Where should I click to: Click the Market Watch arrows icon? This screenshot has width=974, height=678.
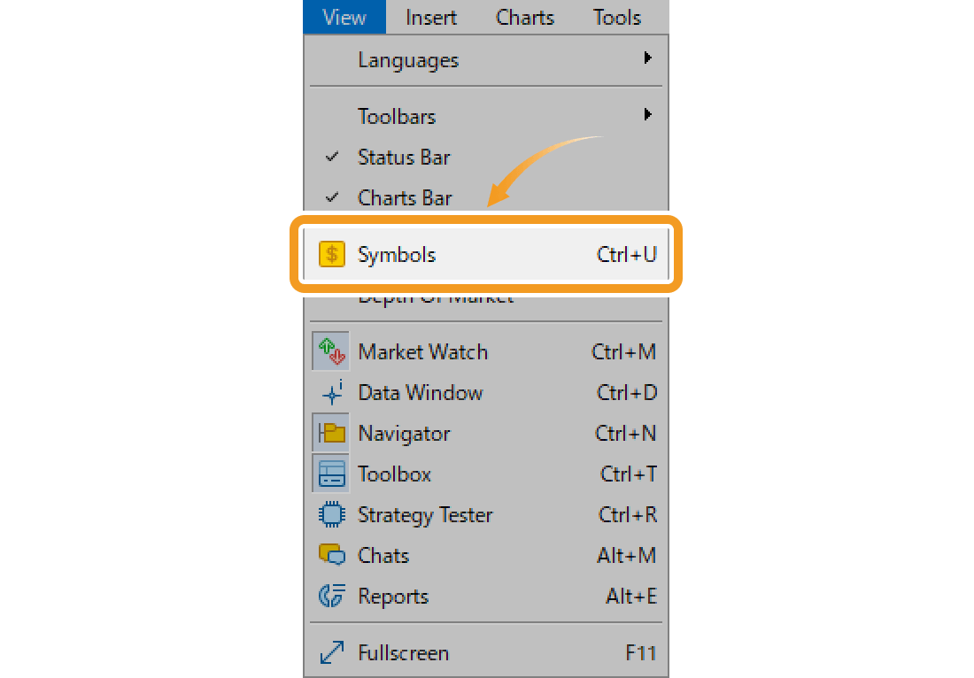coord(331,351)
